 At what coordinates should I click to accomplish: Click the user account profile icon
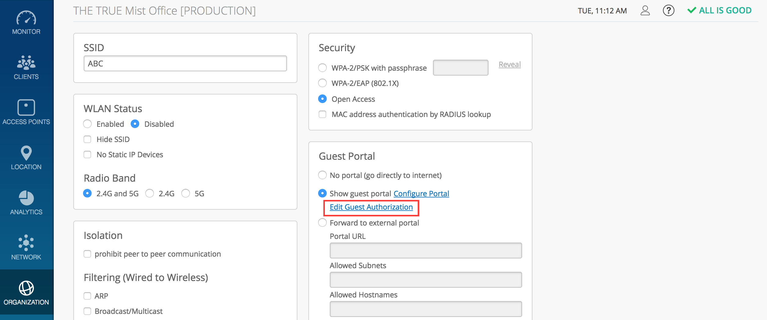click(x=645, y=11)
